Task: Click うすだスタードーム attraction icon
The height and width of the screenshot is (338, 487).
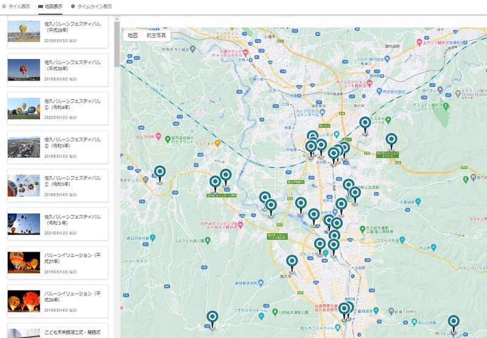Action: click(261, 316)
